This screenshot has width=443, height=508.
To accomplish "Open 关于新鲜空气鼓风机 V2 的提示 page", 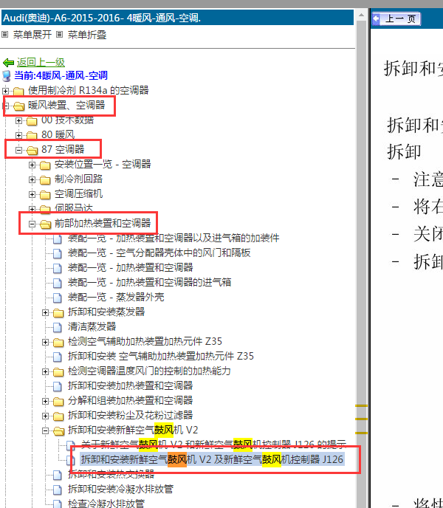I will 213,444.
